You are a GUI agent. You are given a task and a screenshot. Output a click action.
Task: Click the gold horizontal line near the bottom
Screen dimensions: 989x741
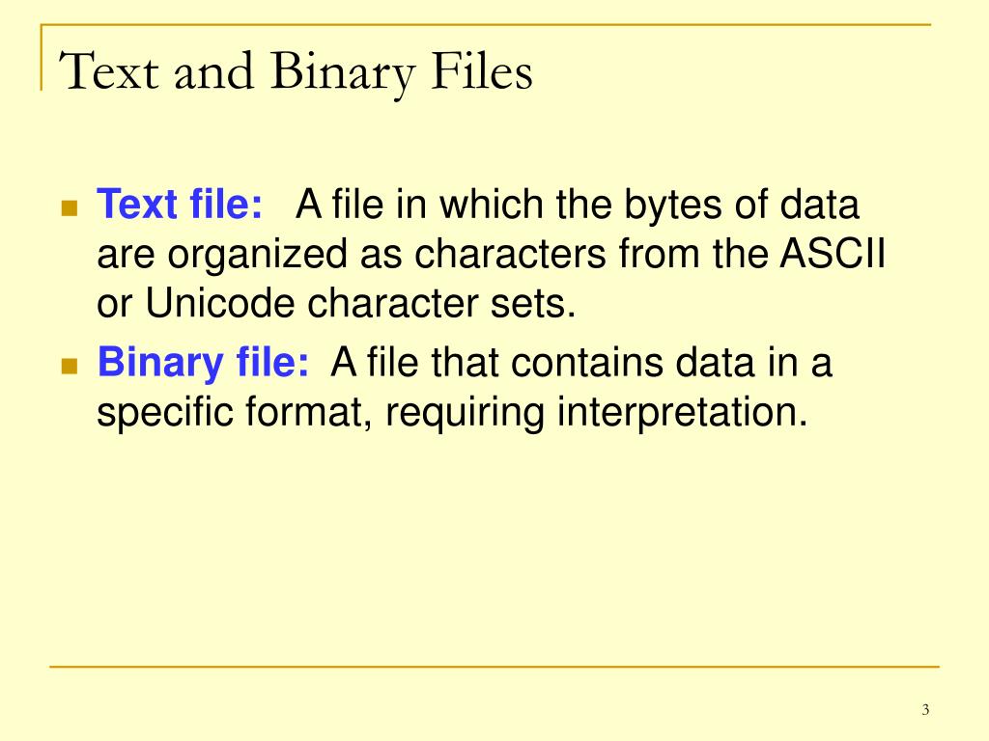tap(494, 666)
